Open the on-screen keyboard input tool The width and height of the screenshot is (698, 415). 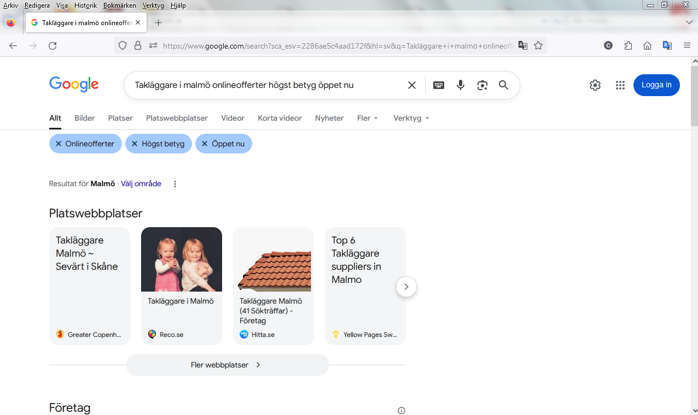[x=439, y=85]
